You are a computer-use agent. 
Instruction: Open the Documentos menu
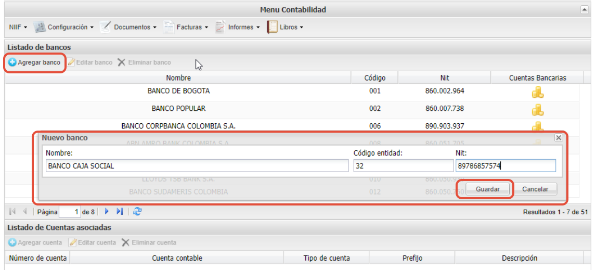click(128, 28)
